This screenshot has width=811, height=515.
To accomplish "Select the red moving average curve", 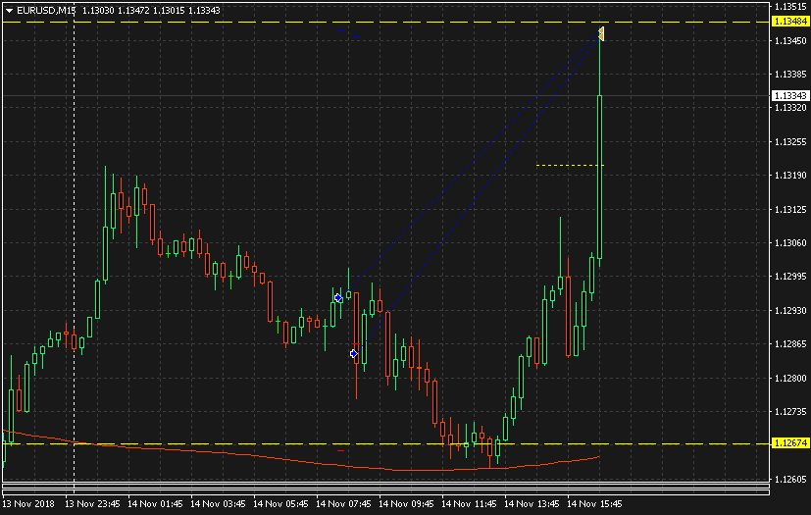I will (x=300, y=462).
